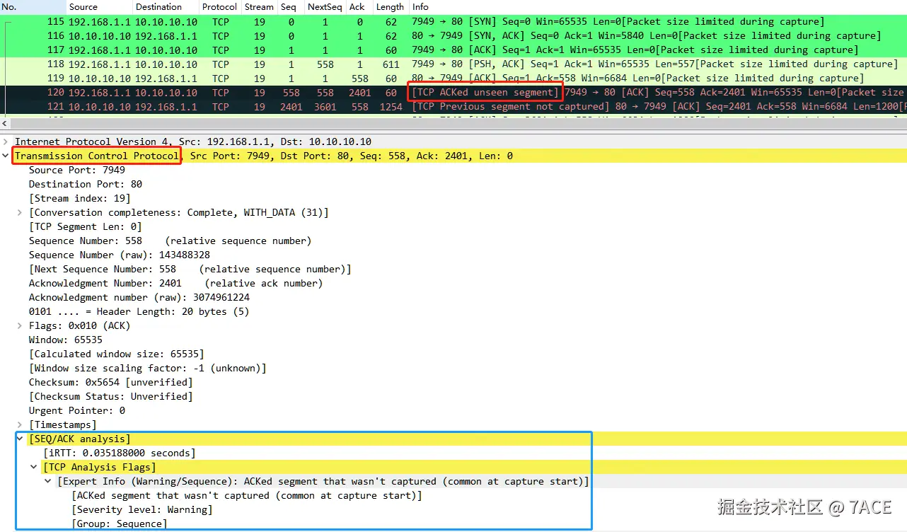
Task: Select packet 116 SYN, ACK row
Action: pos(453,35)
